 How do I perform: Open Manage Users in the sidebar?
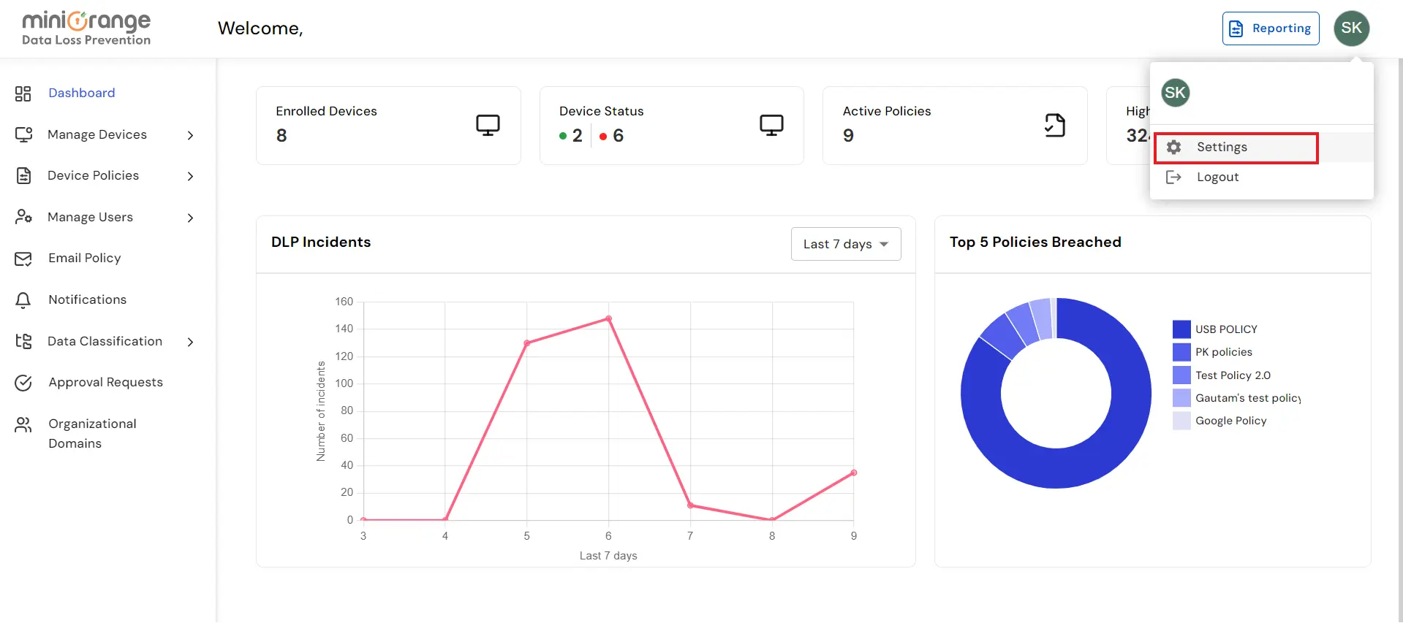pos(90,217)
